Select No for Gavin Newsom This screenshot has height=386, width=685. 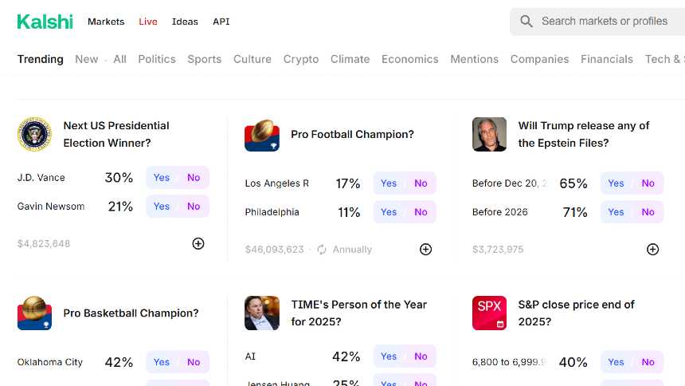(194, 207)
